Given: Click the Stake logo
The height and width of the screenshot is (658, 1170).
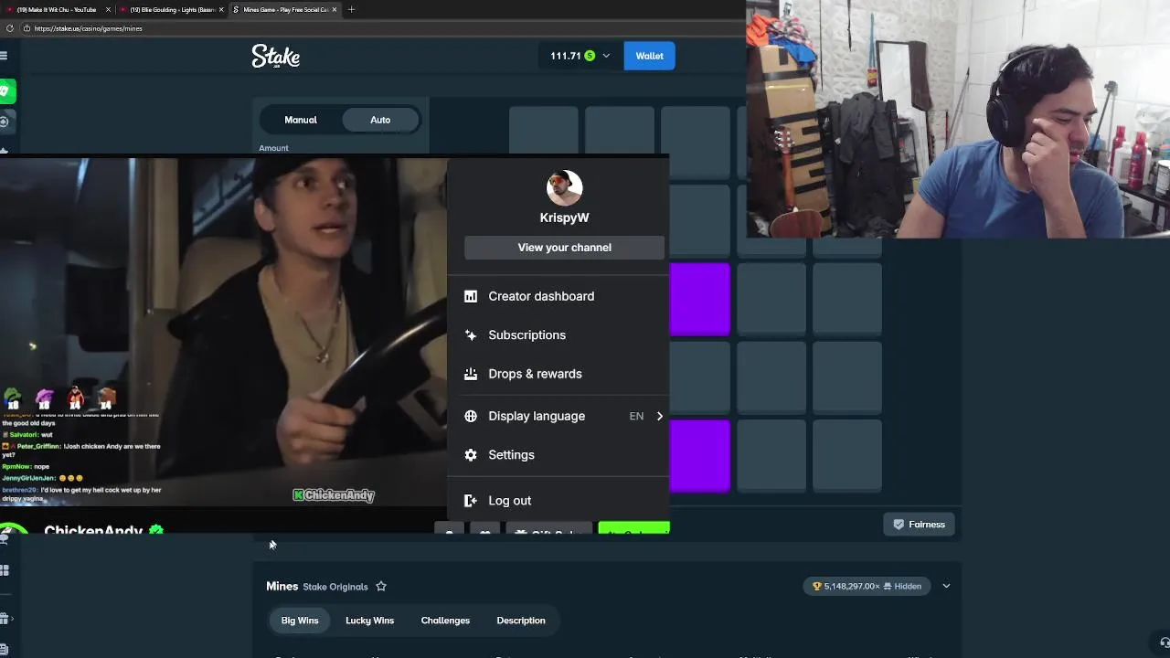Looking at the screenshot, I should [275, 56].
